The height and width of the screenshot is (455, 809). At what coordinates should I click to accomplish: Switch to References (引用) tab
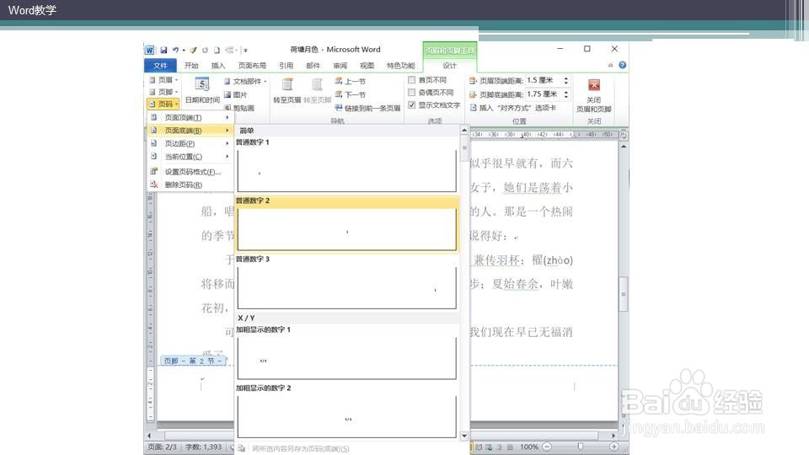[286, 66]
